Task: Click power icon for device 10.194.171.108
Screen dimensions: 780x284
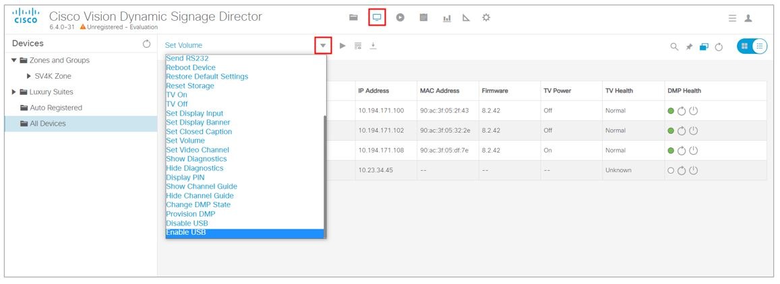Action: [x=694, y=151]
